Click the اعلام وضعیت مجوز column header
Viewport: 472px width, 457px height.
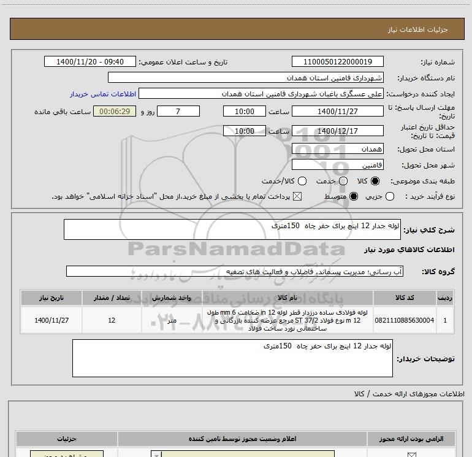pos(242,439)
